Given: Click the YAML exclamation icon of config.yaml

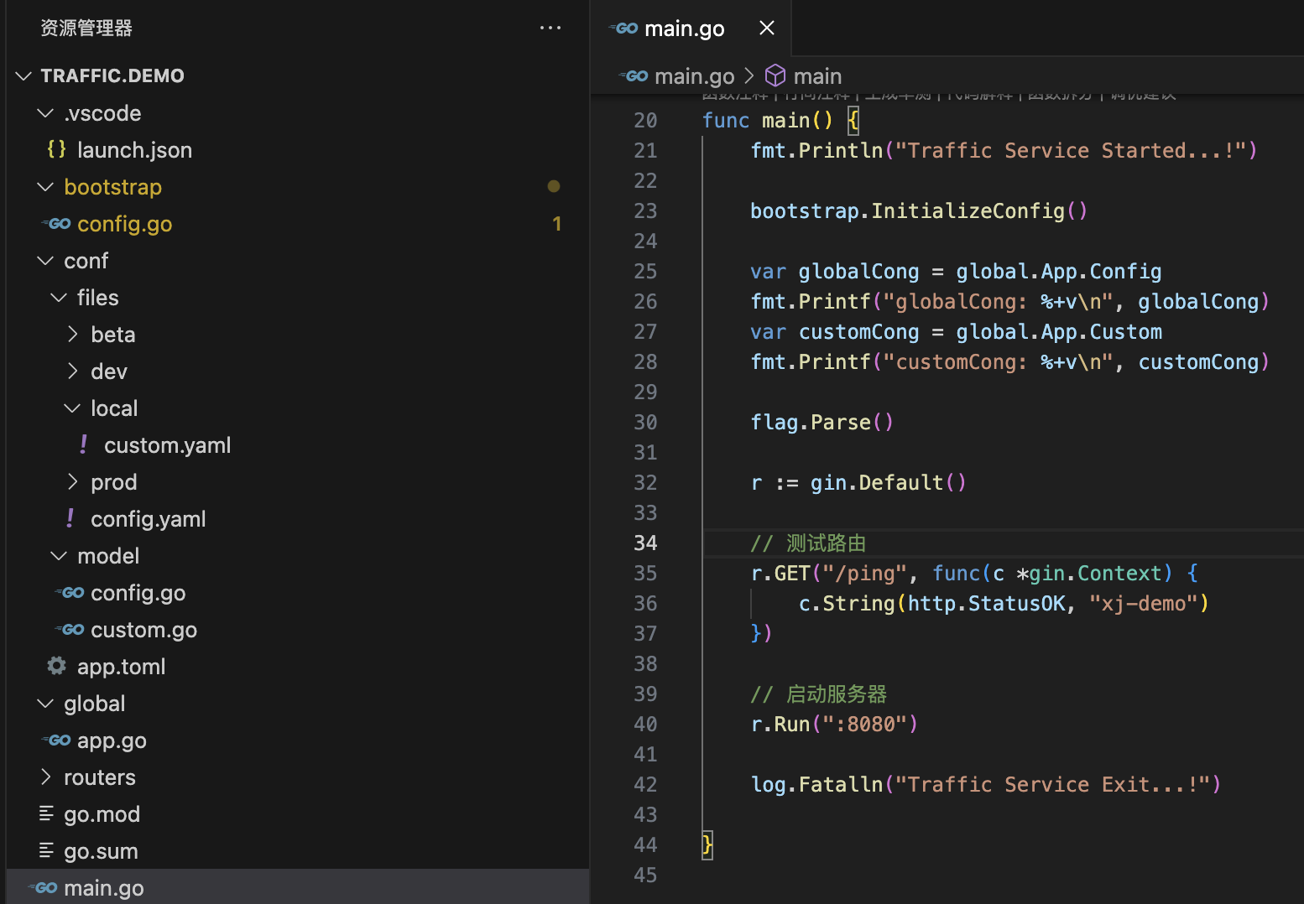Looking at the screenshot, I should [70, 518].
